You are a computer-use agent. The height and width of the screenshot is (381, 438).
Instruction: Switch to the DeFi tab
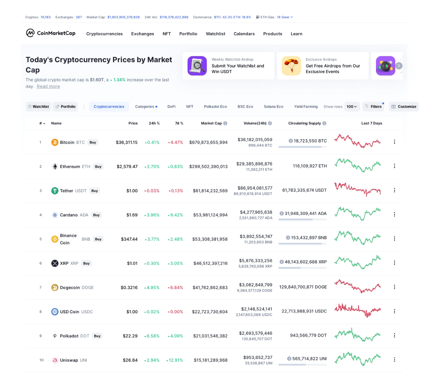pos(171,106)
